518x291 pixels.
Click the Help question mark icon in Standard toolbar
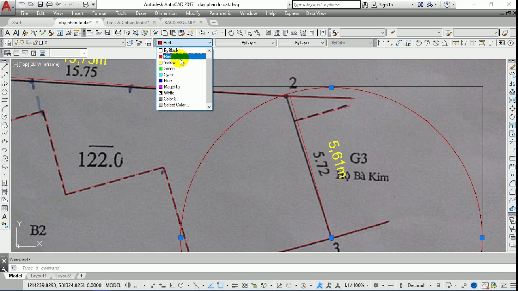coord(323,33)
